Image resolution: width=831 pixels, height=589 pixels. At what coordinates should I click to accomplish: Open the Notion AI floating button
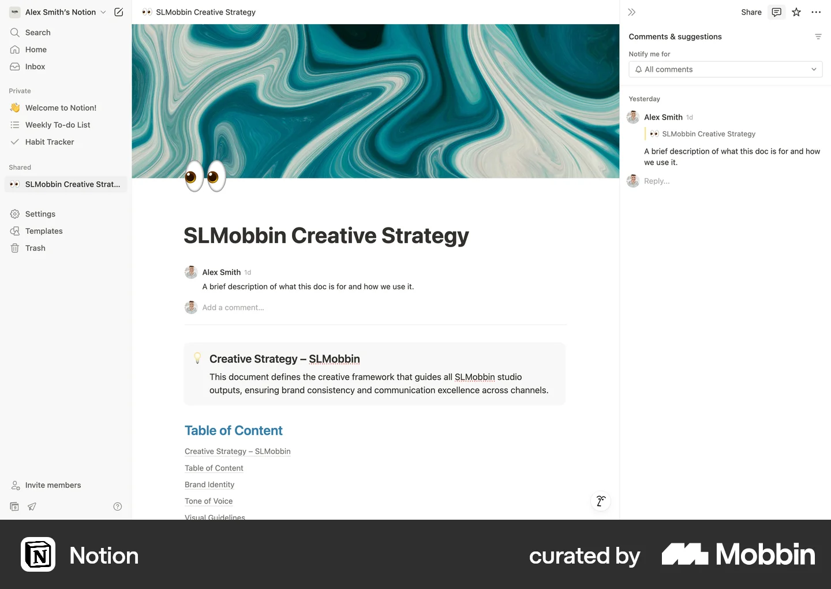pos(601,501)
